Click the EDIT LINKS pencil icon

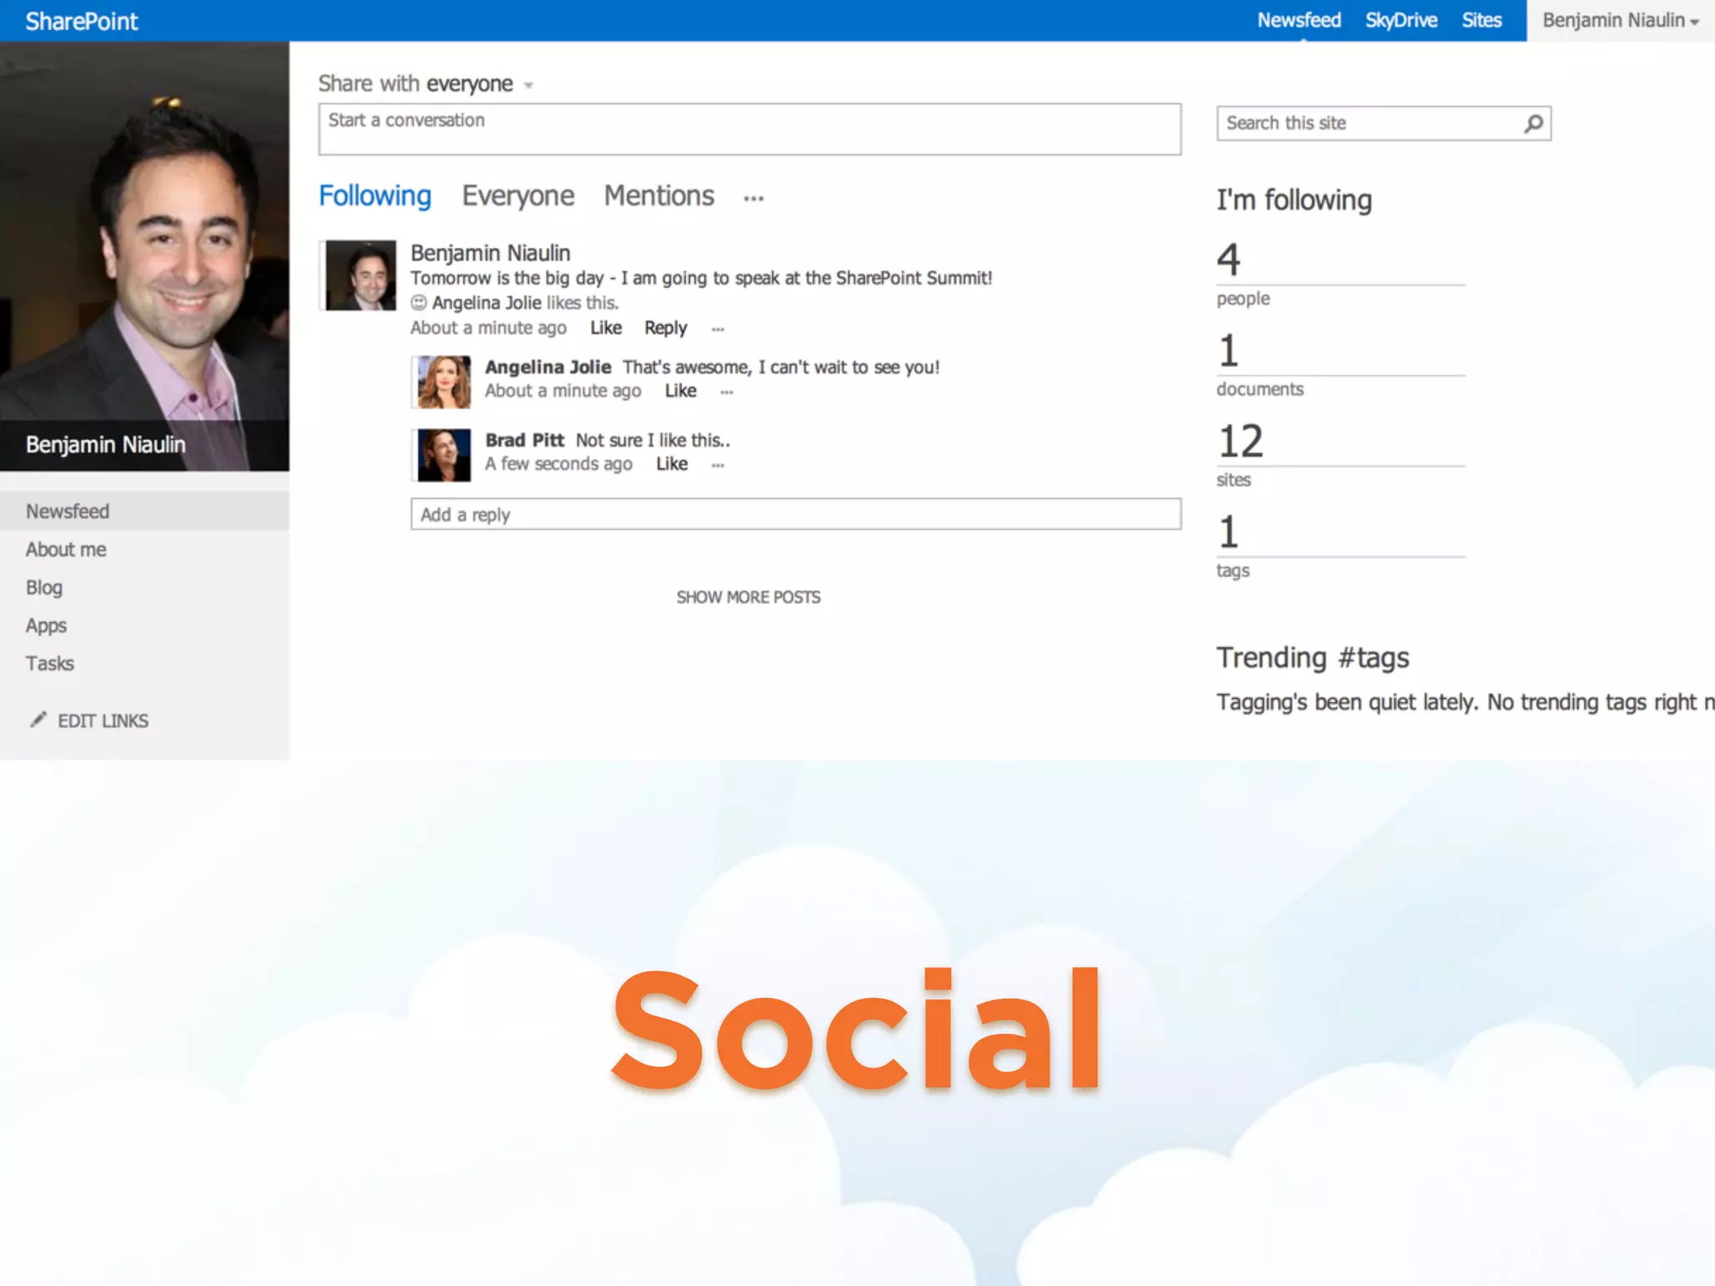pos(39,720)
